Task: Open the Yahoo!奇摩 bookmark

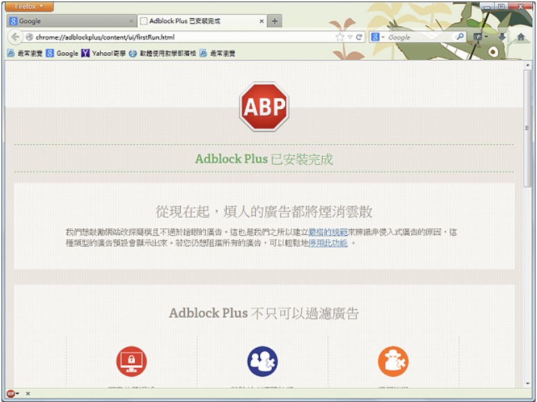Action: 104,53
